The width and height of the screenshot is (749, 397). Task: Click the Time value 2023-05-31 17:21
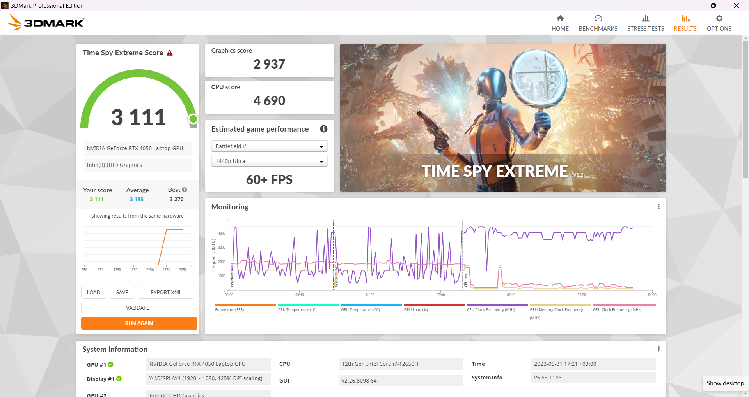pos(593,364)
